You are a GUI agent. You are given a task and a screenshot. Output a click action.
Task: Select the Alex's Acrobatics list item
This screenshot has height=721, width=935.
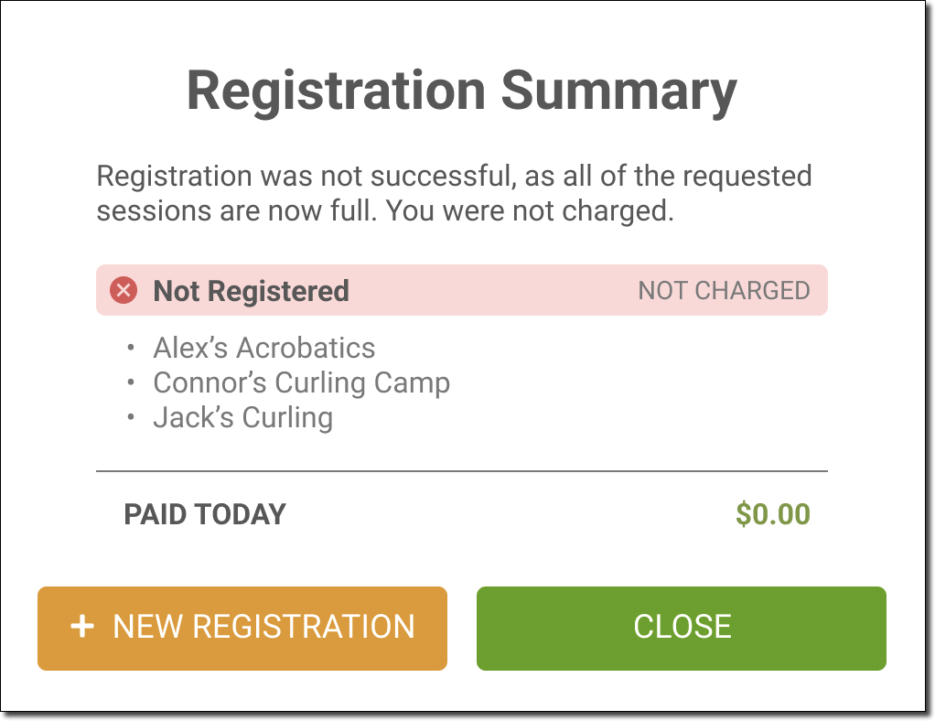coord(263,348)
